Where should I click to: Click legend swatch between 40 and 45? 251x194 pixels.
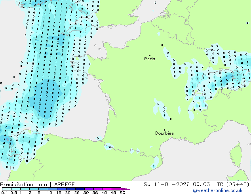[107, 189]
